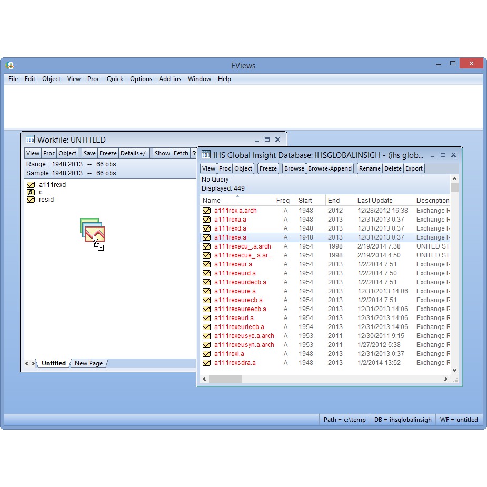
Task: Click the IHS Global Insight Database window icon
Action: 206,154
